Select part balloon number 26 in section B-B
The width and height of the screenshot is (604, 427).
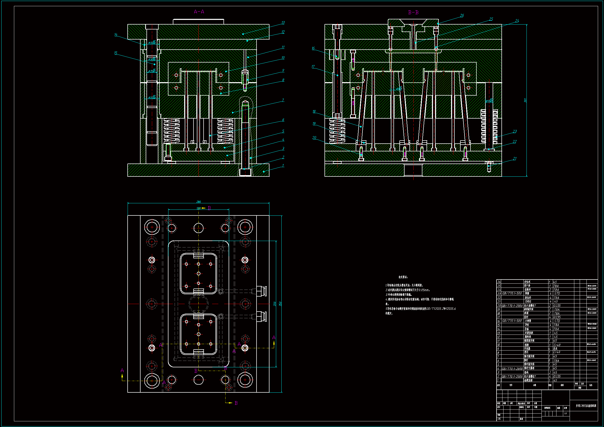pos(462,16)
